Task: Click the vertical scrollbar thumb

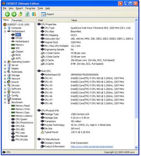Action: (136, 70)
